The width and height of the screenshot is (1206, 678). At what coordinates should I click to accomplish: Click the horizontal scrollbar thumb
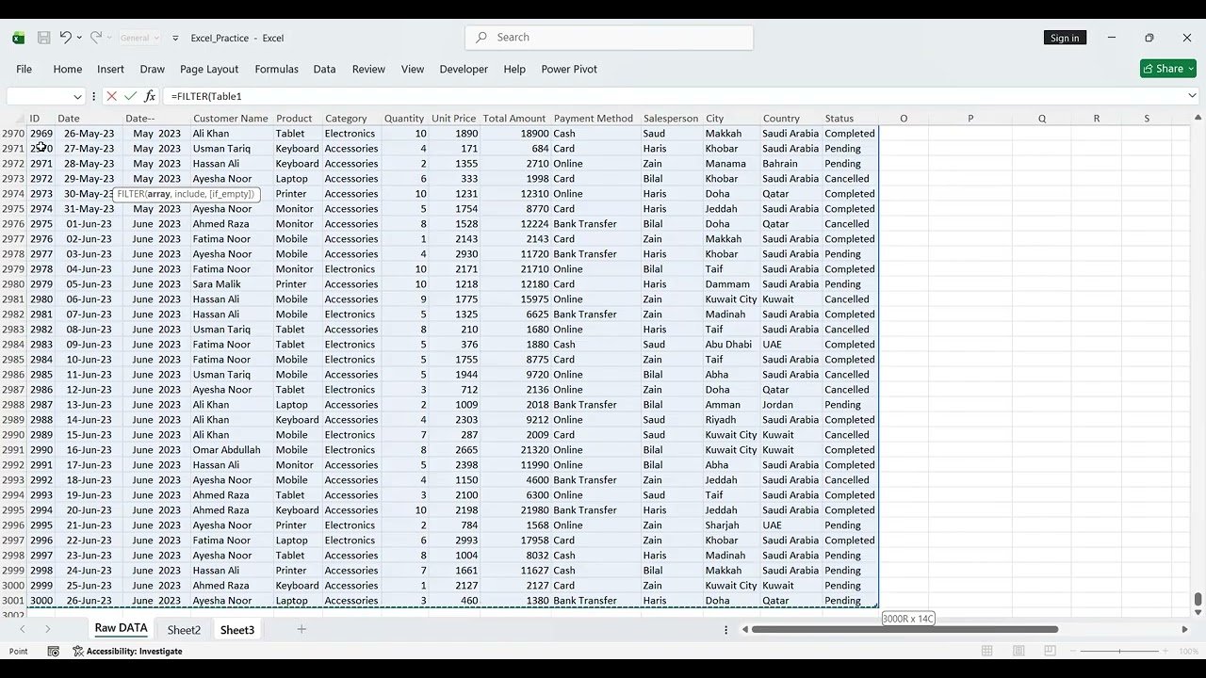[x=904, y=629]
